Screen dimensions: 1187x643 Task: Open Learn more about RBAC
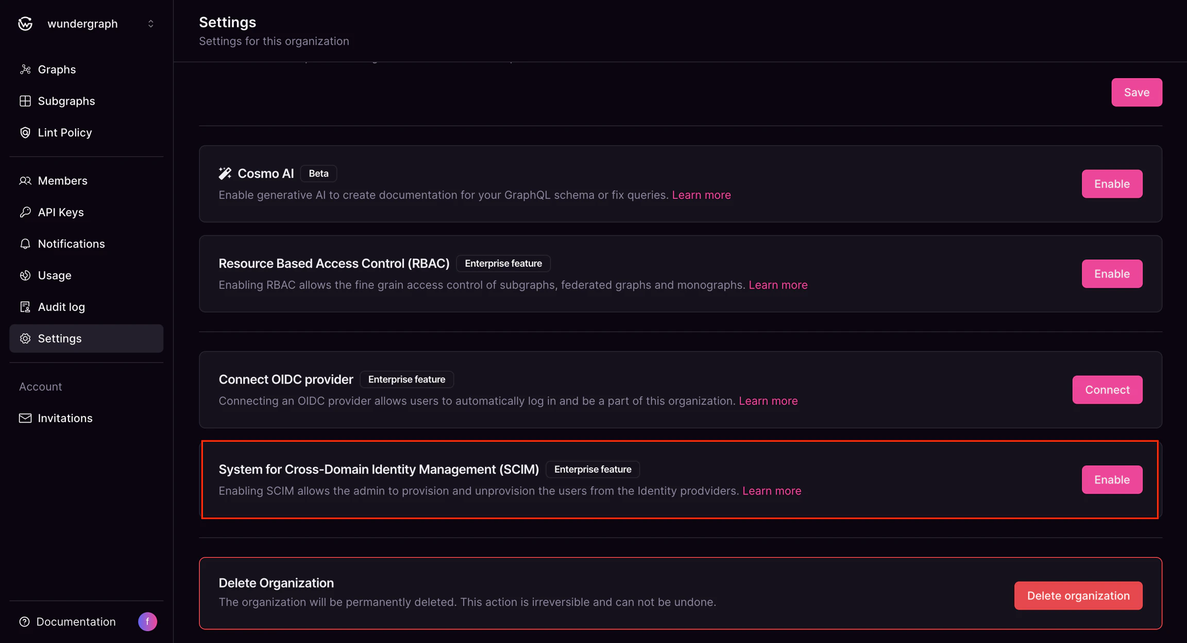(778, 285)
